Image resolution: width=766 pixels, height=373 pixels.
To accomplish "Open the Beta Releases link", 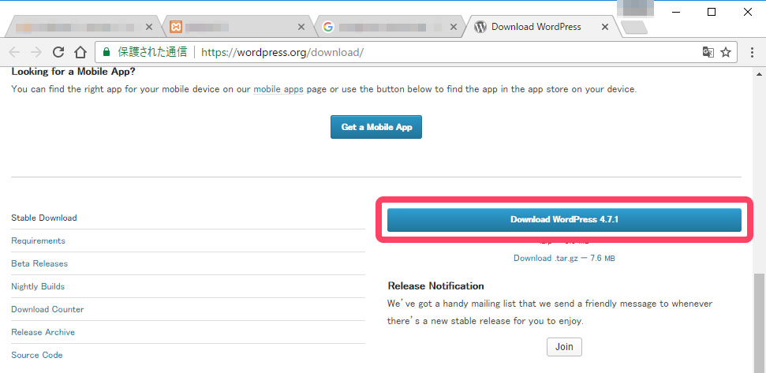I will tap(39, 263).
